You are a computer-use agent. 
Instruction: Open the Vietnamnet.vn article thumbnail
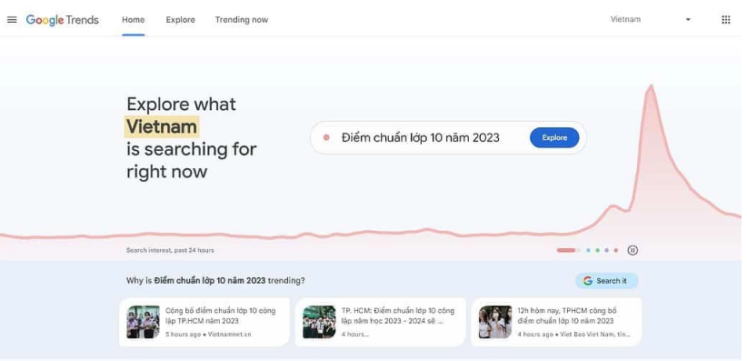143,322
